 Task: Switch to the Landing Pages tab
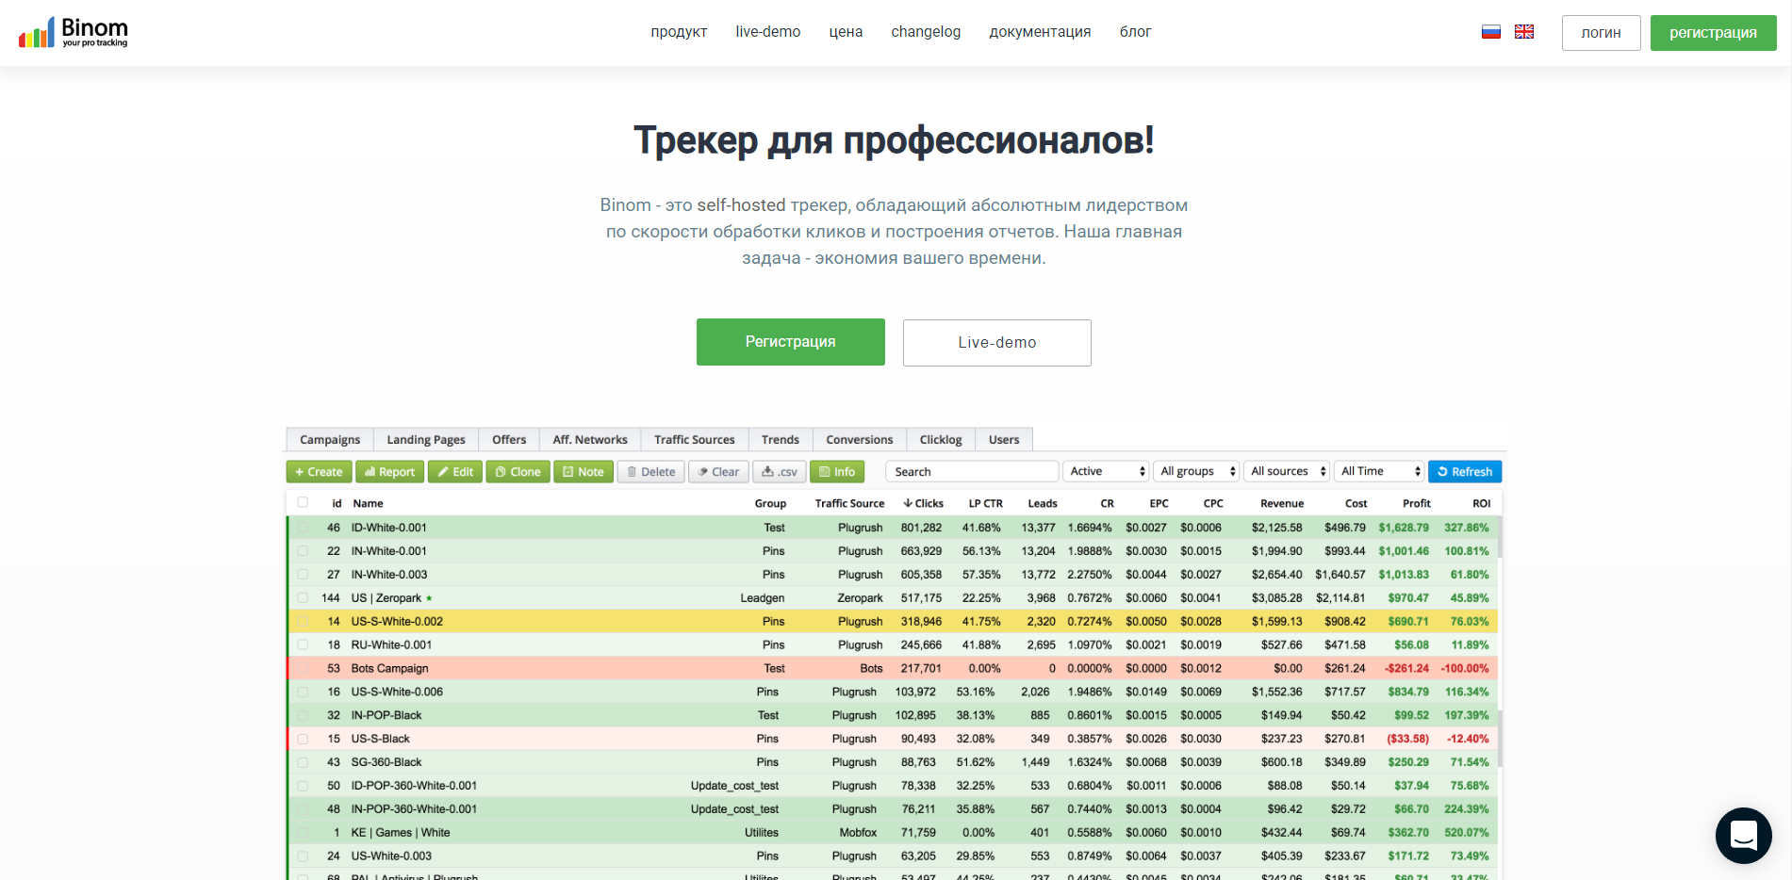pyautogui.click(x=426, y=440)
